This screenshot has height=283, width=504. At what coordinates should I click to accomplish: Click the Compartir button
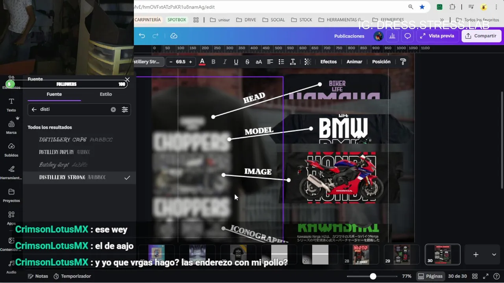pos(481,36)
